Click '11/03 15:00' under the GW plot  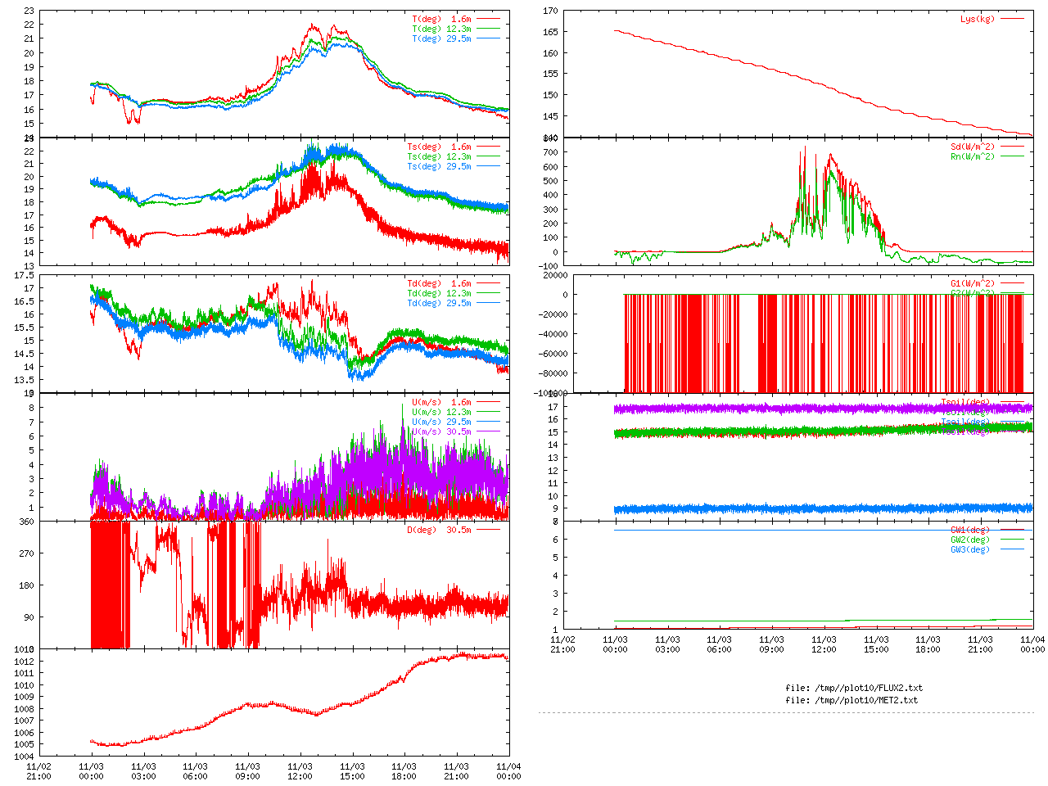[876, 644]
